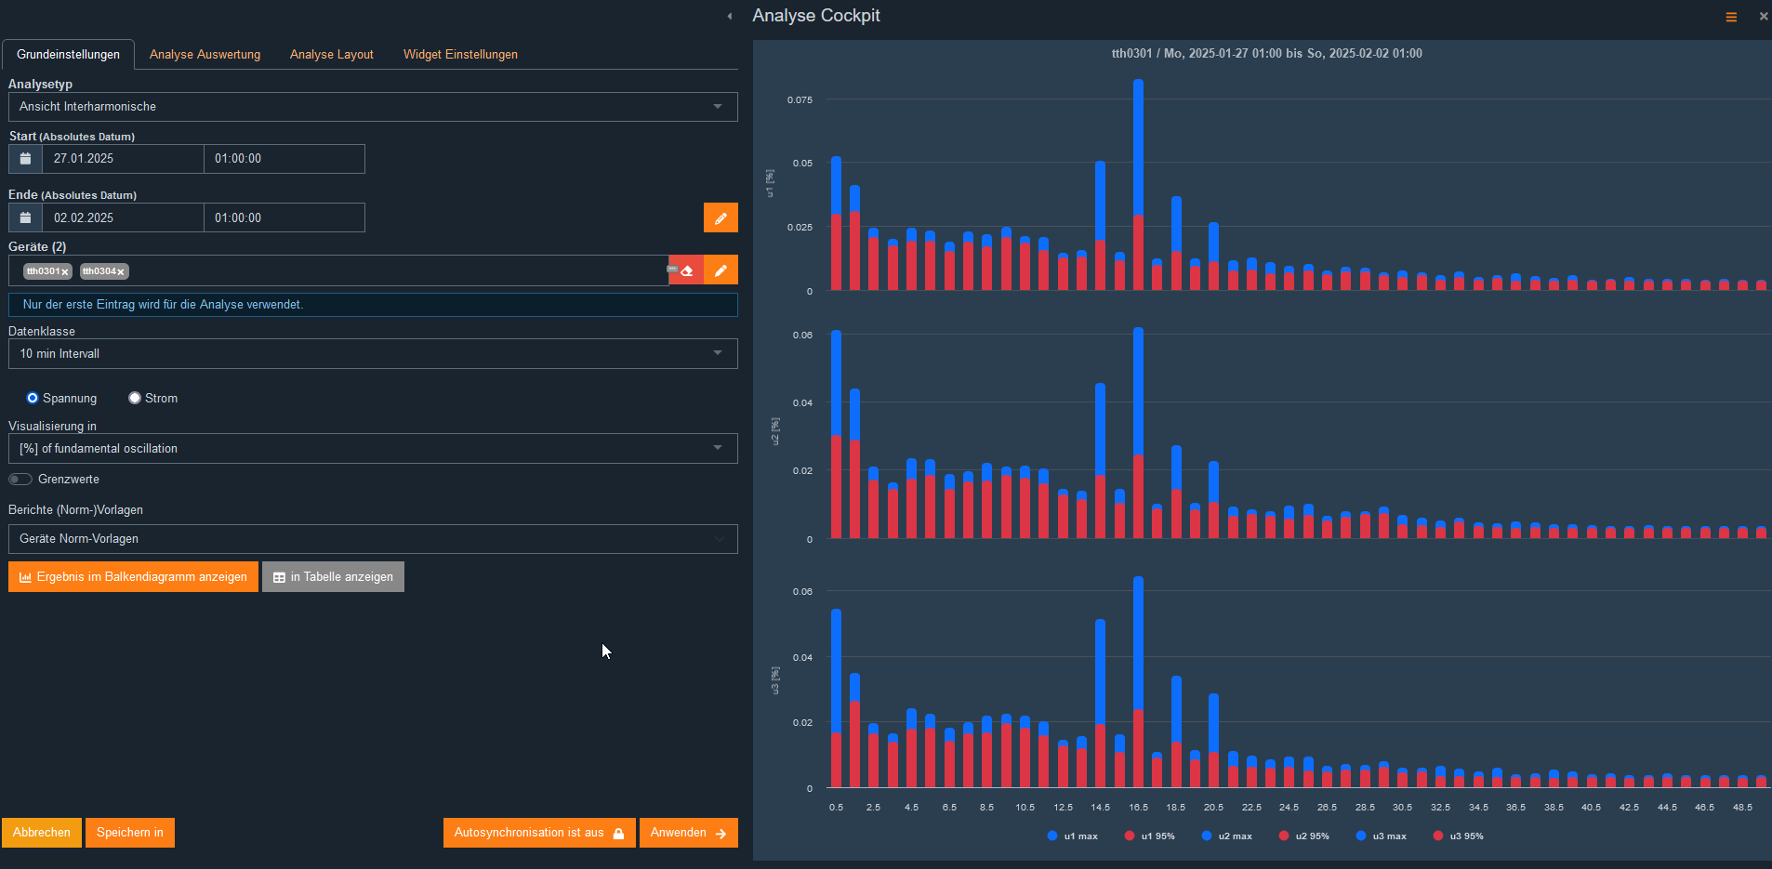The height and width of the screenshot is (869, 1772).
Task: Open the calendar picker for the Start date
Action: click(x=24, y=158)
